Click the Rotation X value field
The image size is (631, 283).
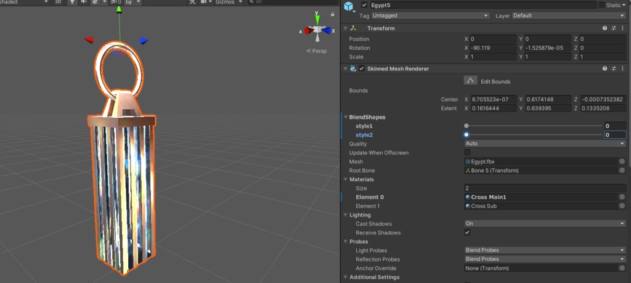pos(494,48)
